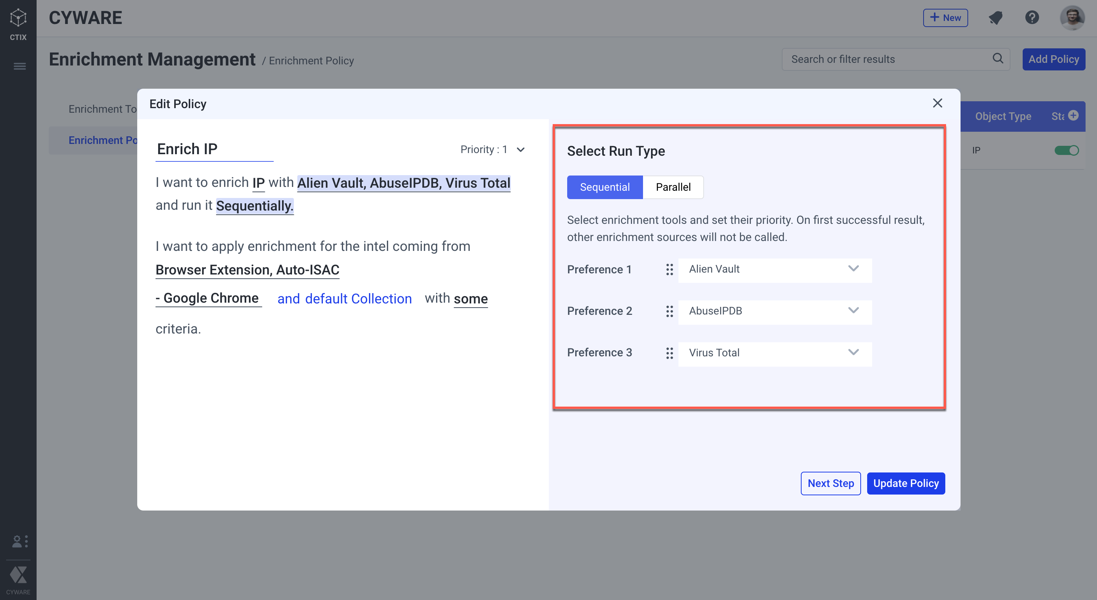Open Alien Vault preference dropdown
The width and height of the screenshot is (1097, 600).
(x=775, y=270)
